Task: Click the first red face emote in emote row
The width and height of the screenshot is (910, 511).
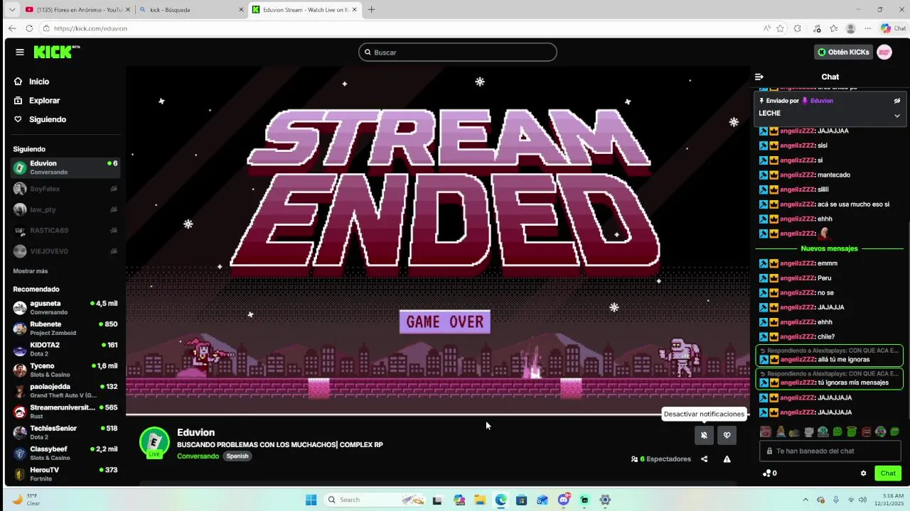Action: pos(766,432)
